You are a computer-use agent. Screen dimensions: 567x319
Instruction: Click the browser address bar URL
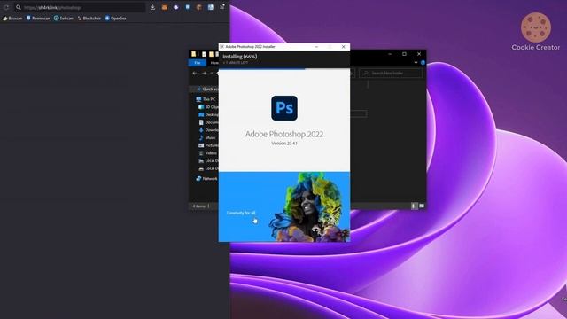tap(52, 8)
